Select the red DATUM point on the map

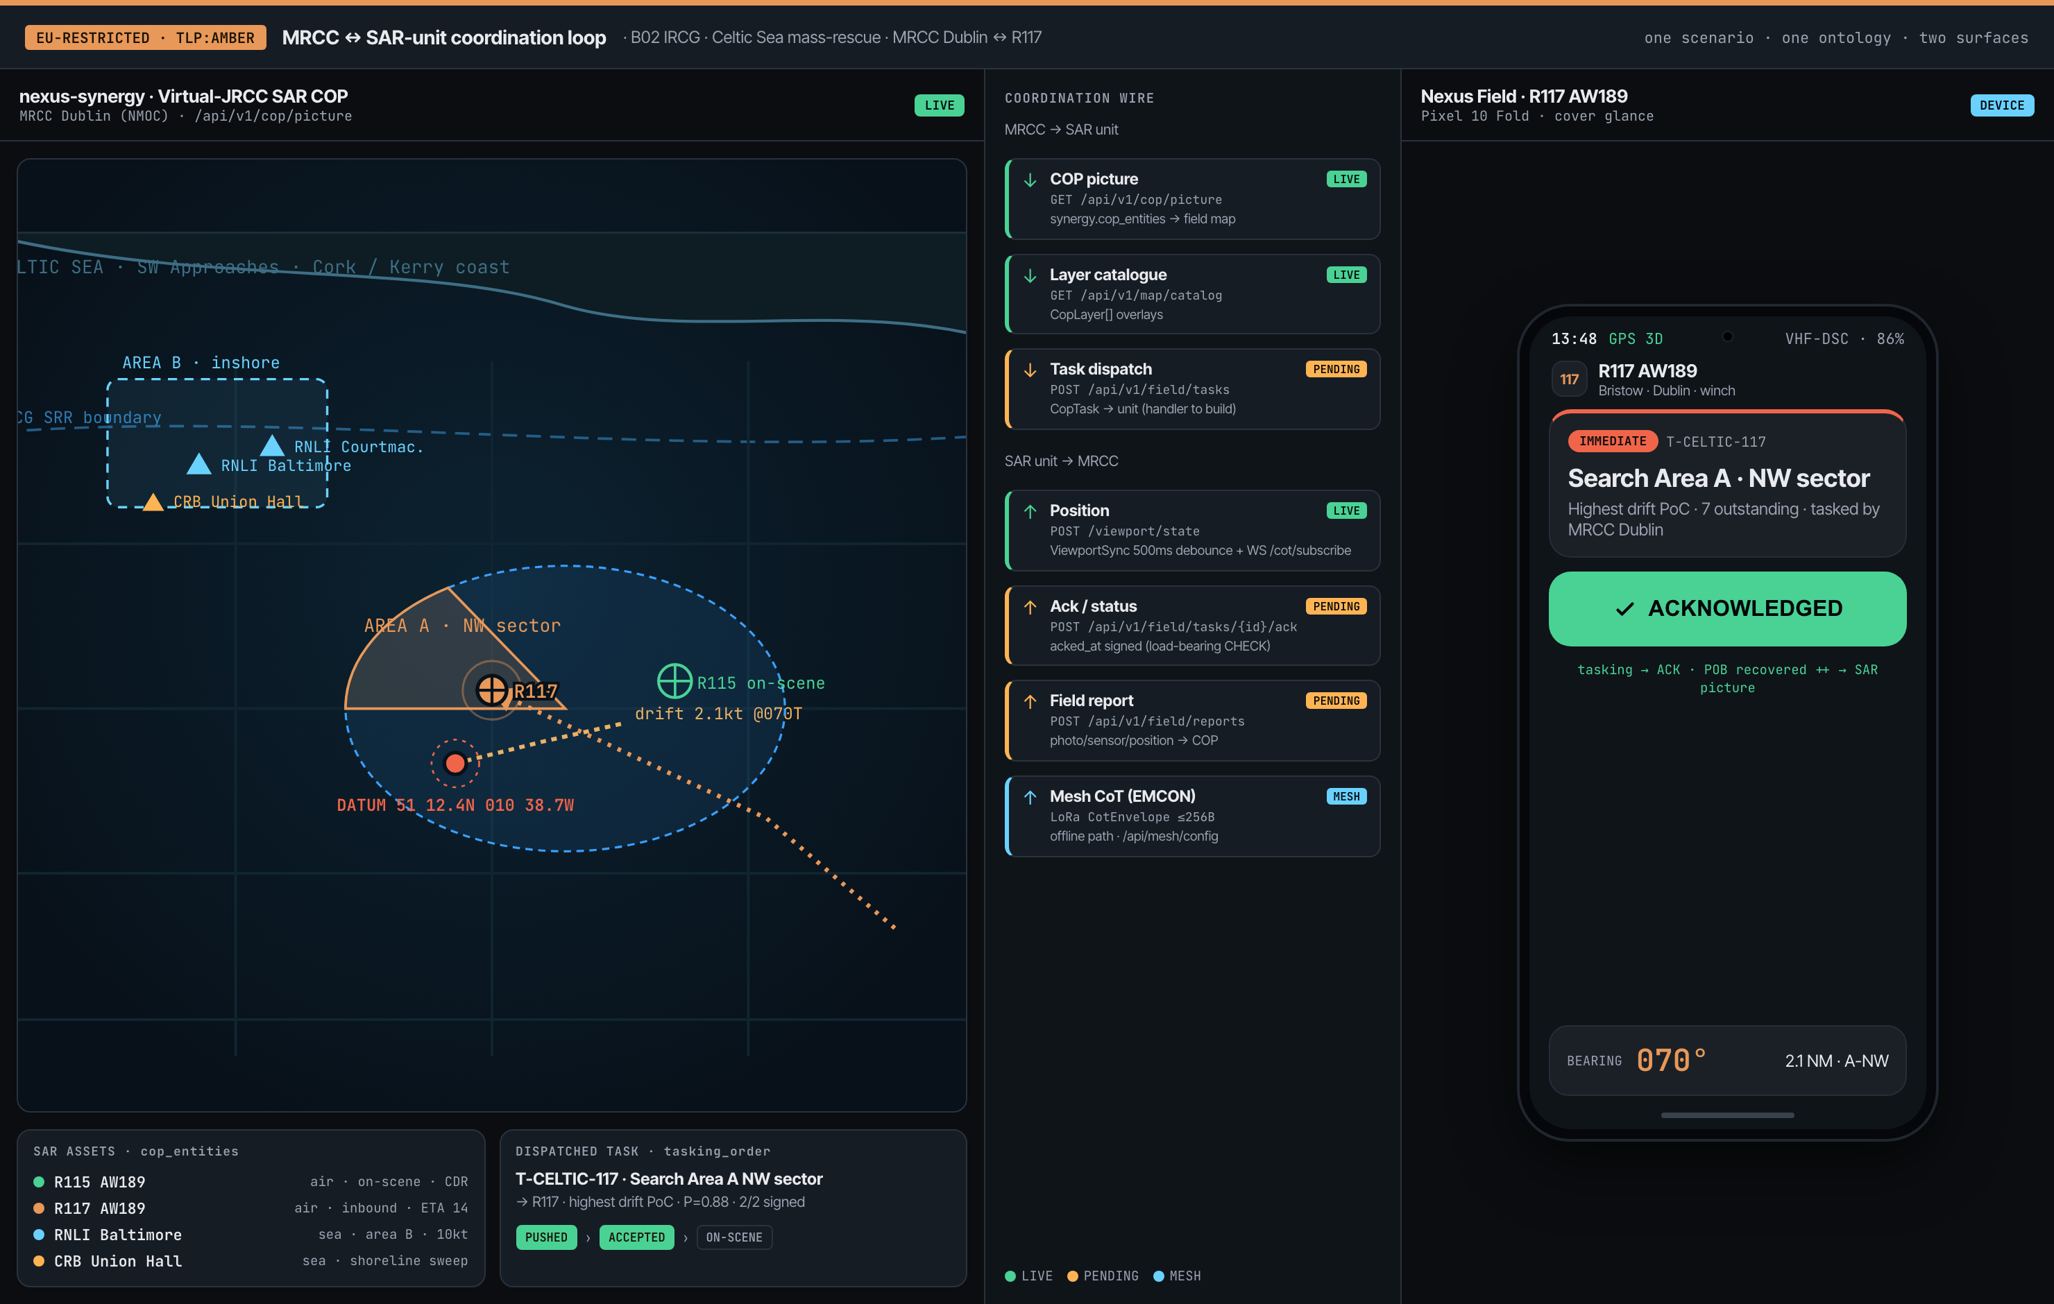click(x=455, y=762)
